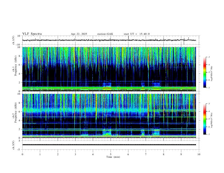Image resolution: width=224 pixels, height=173 pixels.
Task: Click the ch.3(V) axis label
Action: [14, 145]
